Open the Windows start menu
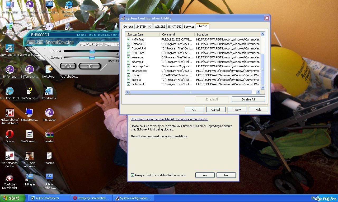Viewport: 338px width, 202px height. point(12,198)
